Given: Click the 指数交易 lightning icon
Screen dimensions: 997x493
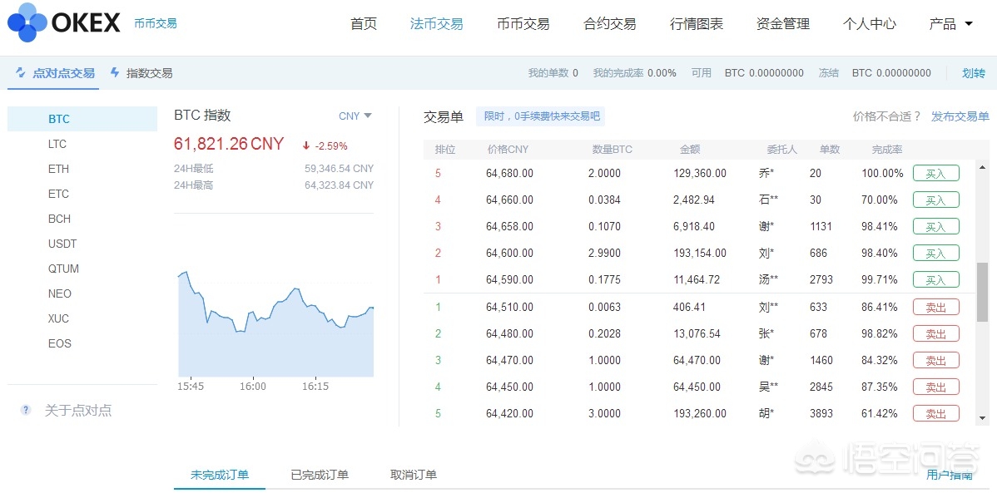Looking at the screenshot, I should tap(115, 73).
